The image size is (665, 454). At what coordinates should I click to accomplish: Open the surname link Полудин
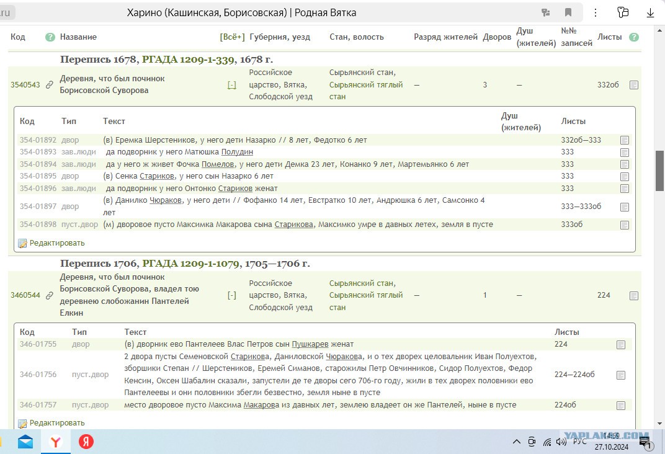(x=237, y=152)
